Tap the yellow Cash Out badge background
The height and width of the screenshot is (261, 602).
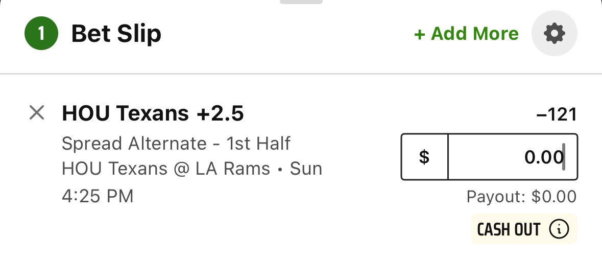pos(524,229)
